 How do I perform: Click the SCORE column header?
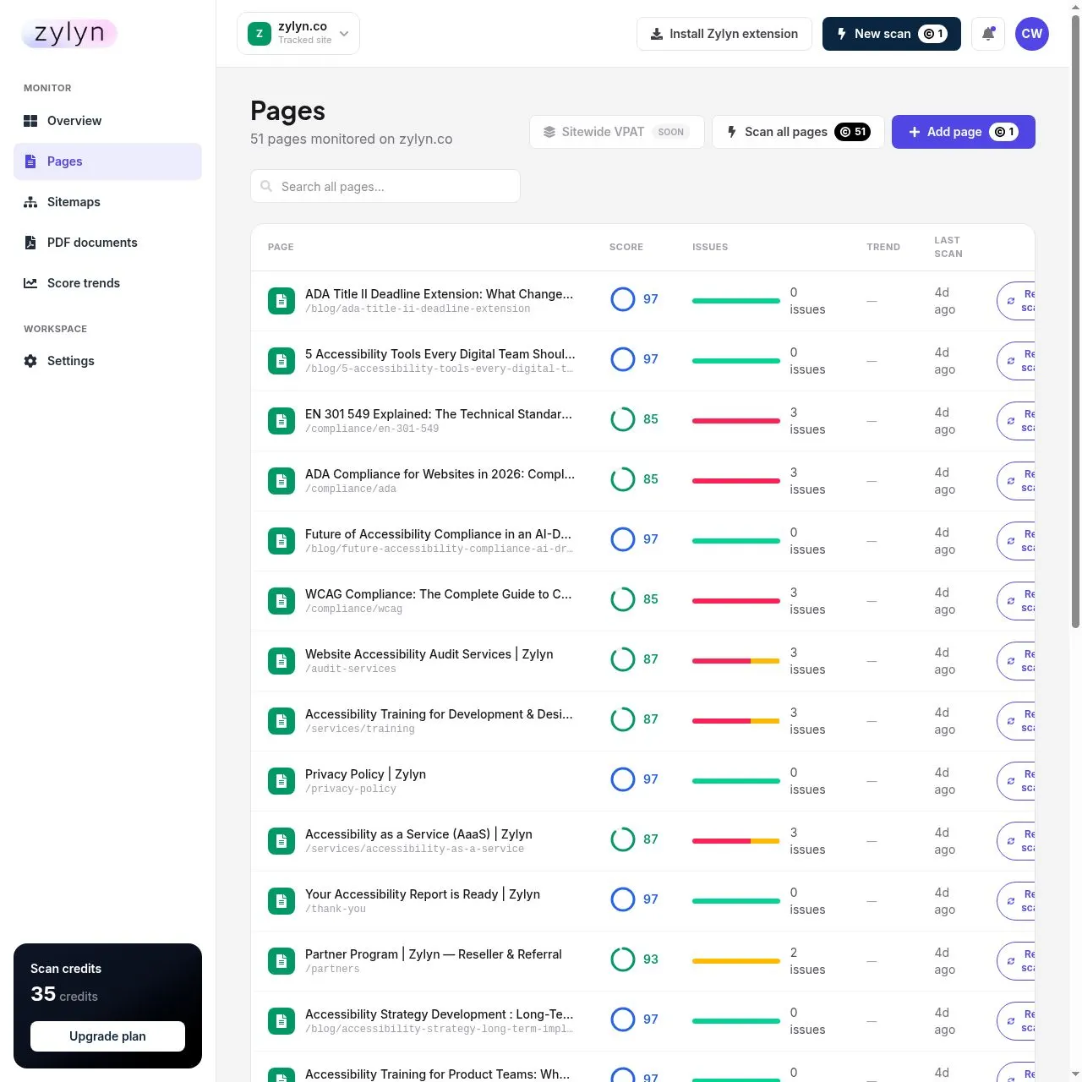(x=626, y=247)
